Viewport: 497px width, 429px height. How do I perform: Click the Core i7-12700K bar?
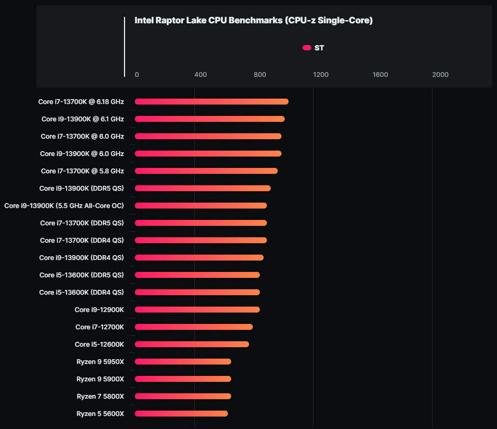coord(194,327)
